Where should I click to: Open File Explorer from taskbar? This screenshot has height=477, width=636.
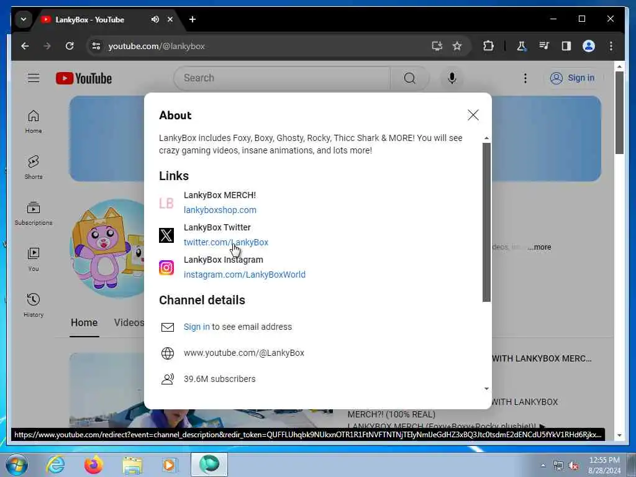pyautogui.click(x=132, y=465)
